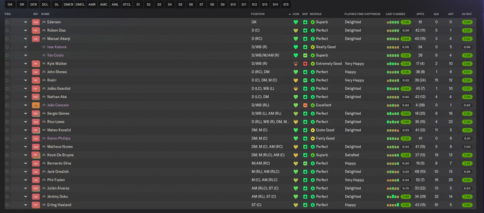
Task: Sort by the AV RAT column header
Action: click(x=467, y=14)
